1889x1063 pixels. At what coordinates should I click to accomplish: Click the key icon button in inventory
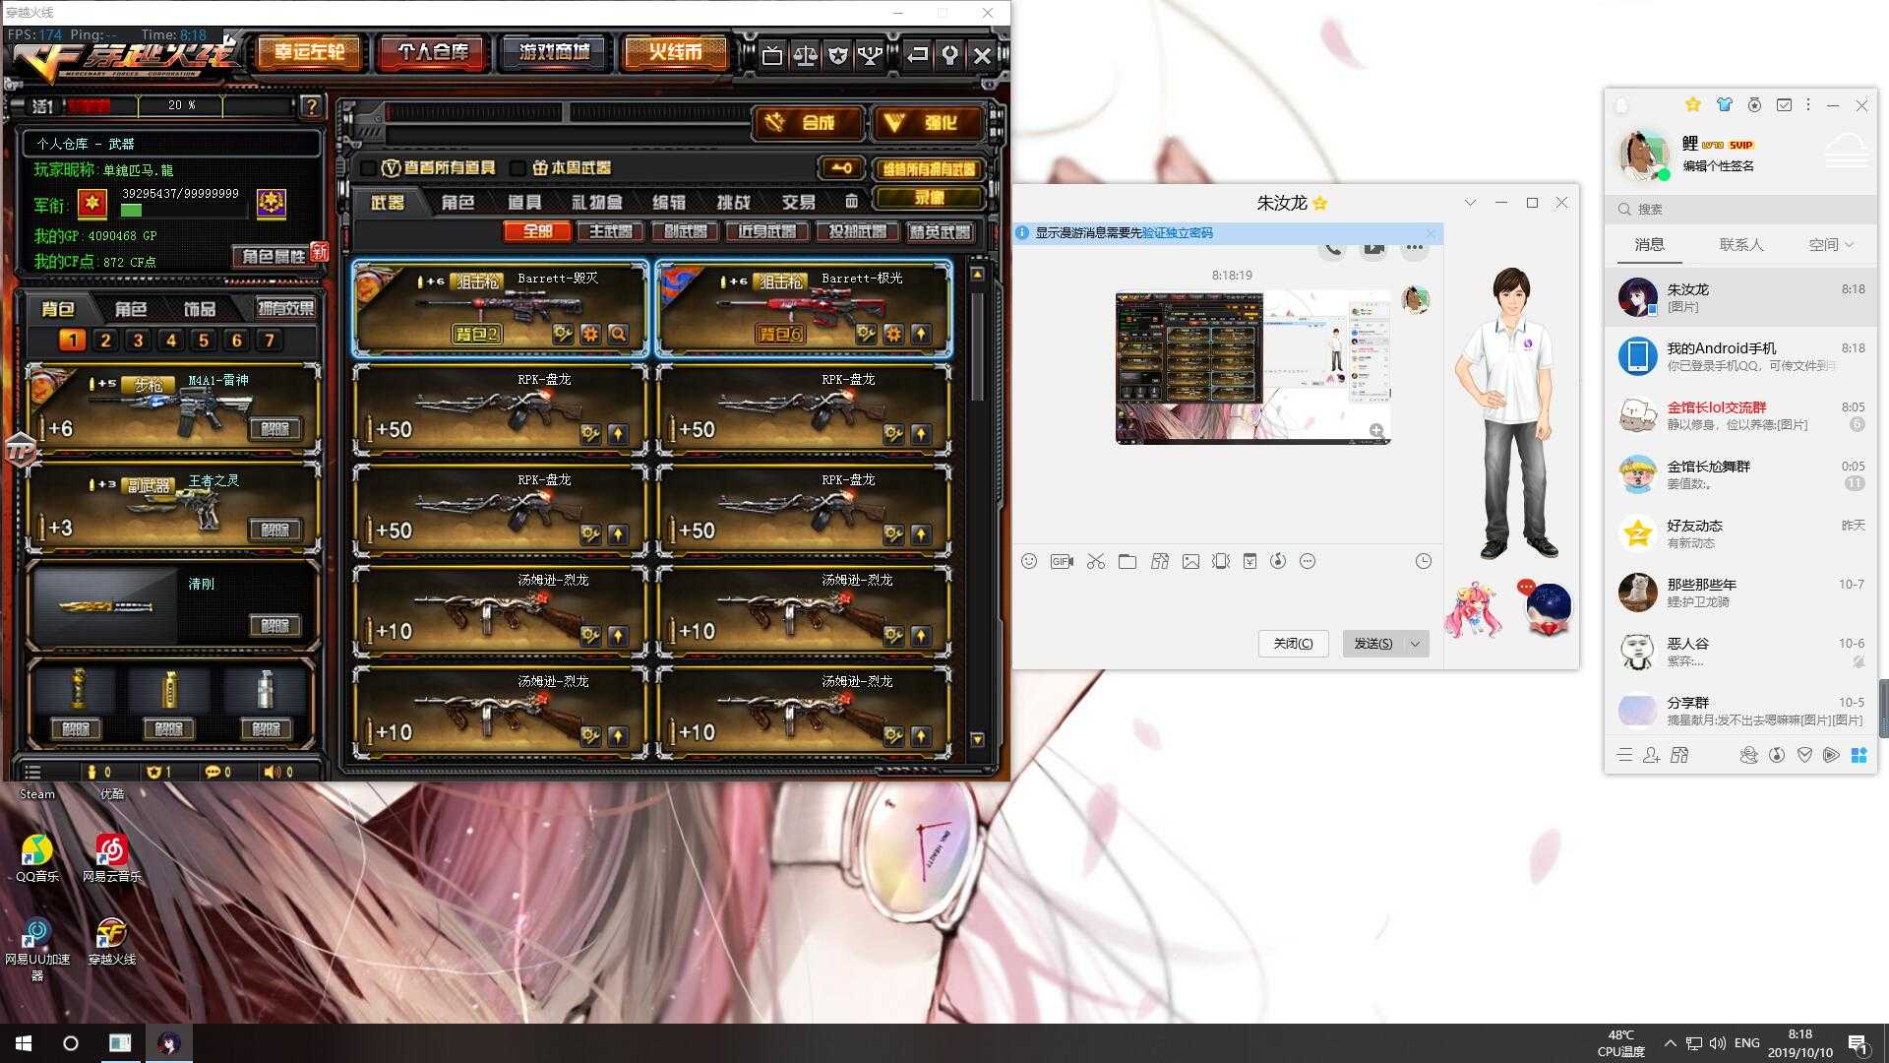click(x=841, y=168)
